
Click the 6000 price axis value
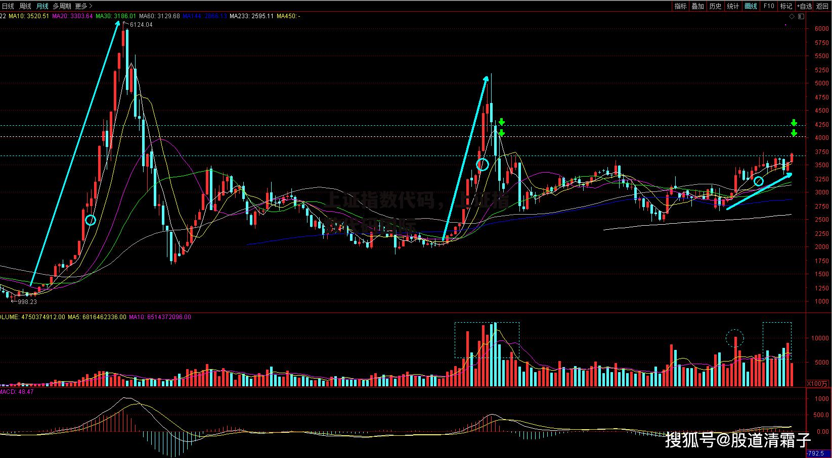click(822, 29)
